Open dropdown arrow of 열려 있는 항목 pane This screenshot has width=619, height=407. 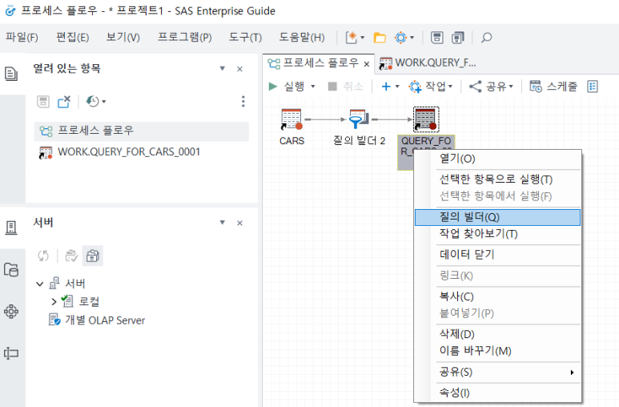click(x=223, y=69)
